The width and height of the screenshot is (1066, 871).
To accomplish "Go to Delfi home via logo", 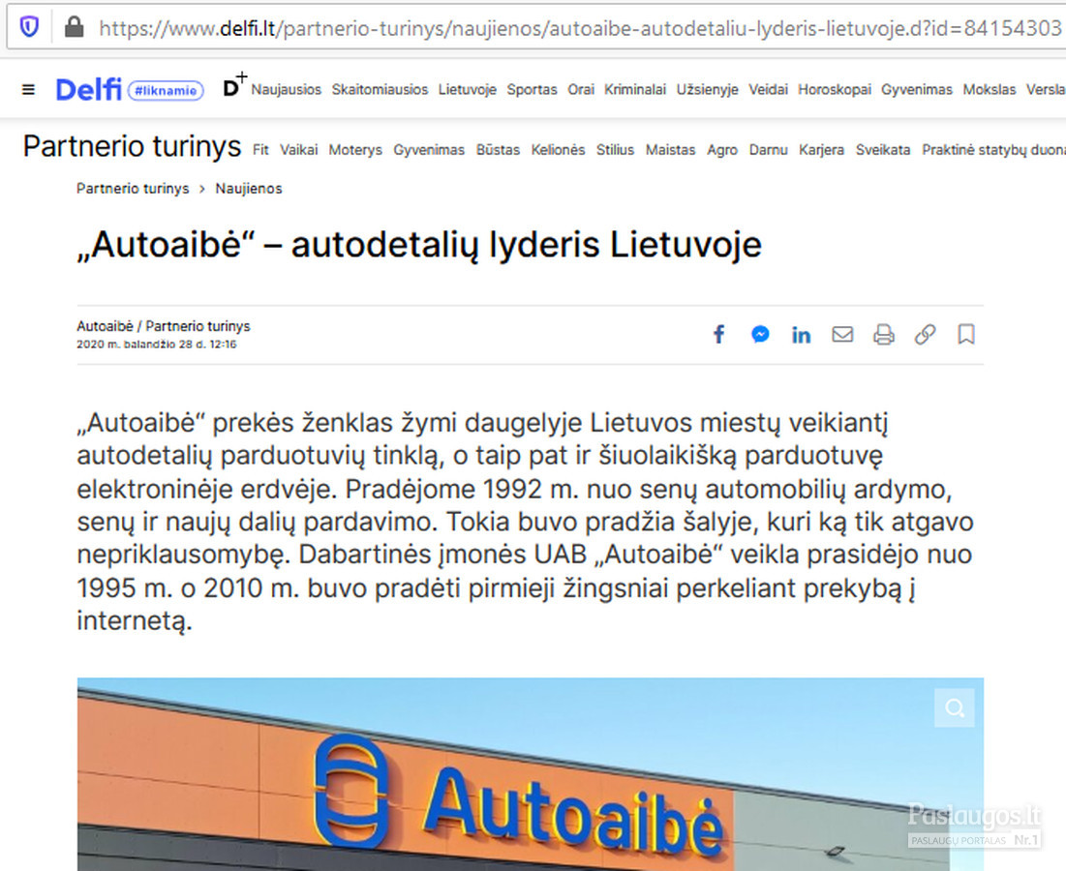I will coord(88,90).
